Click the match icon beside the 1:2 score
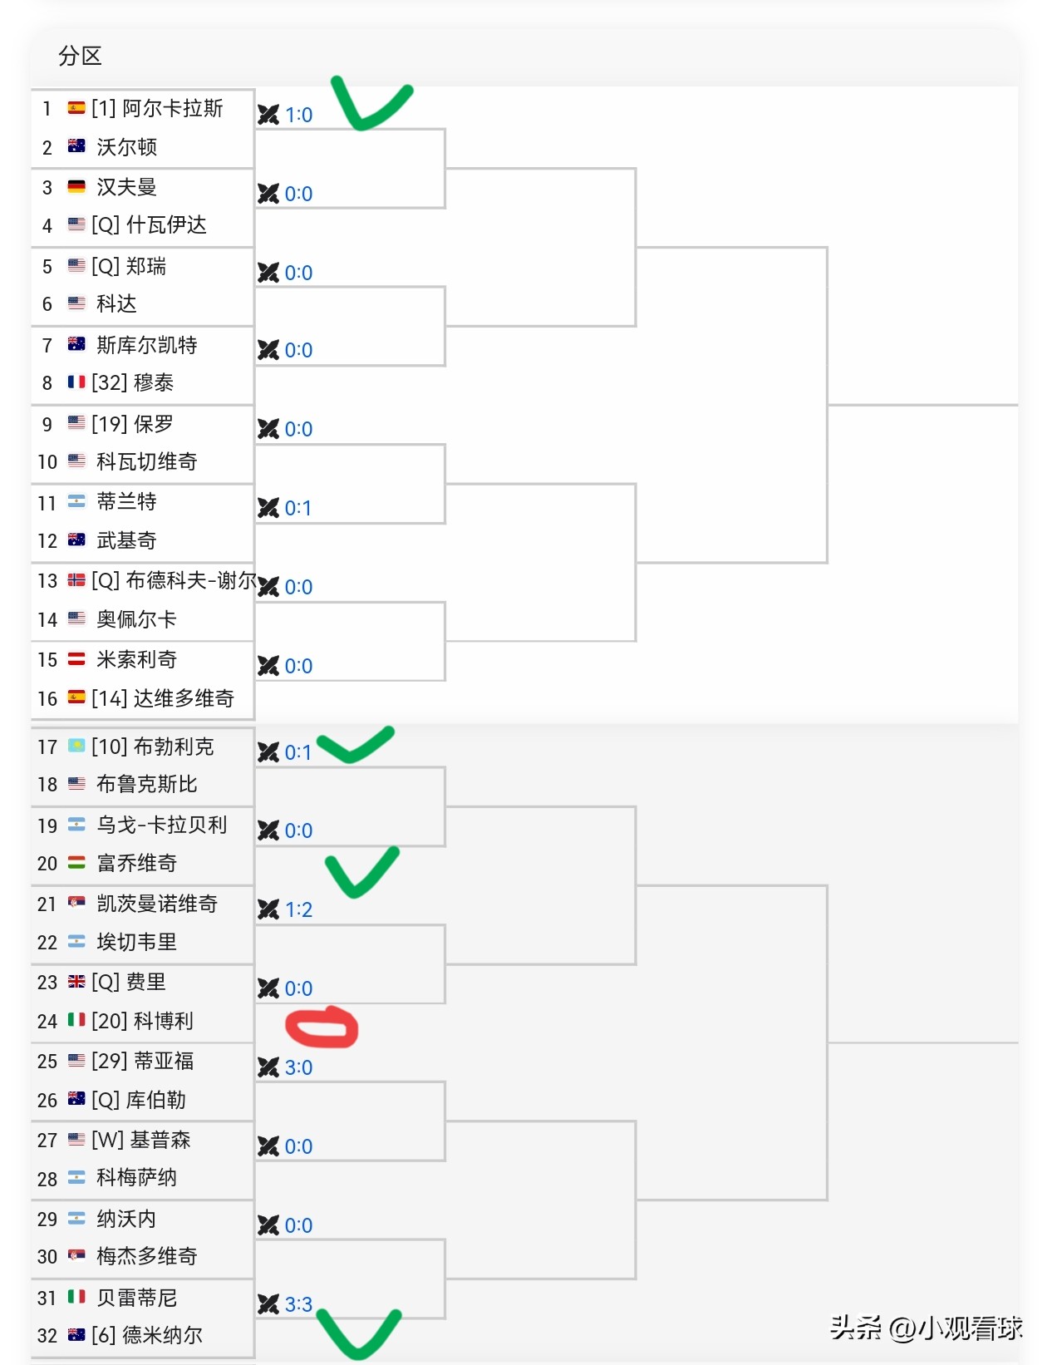Image resolution: width=1047 pixels, height=1365 pixels. coord(268,909)
